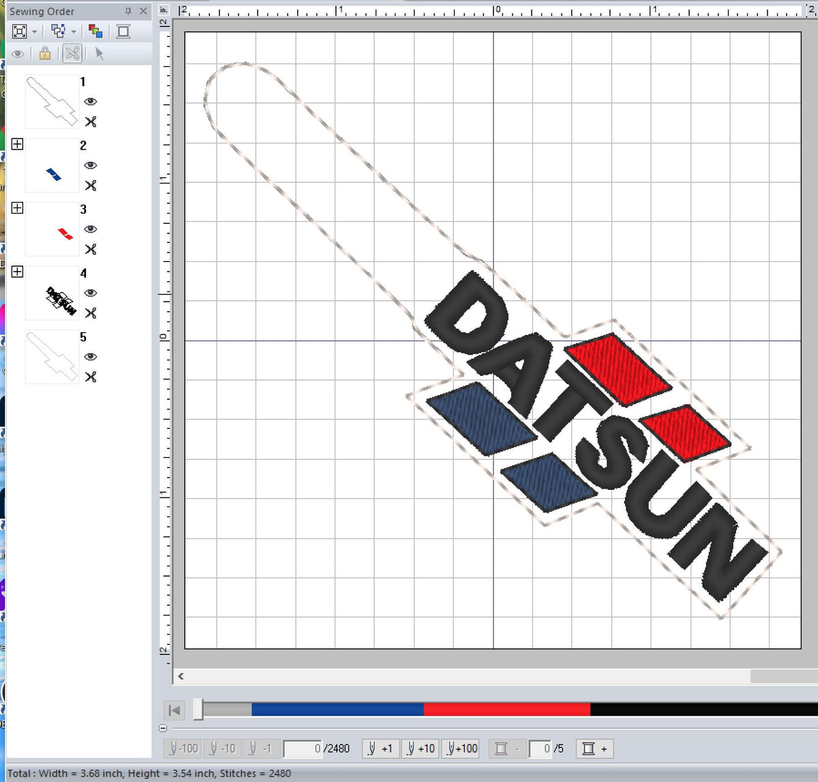Click the scissors trim icon of step 1
This screenshot has width=818, height=782.
(91, 121)
